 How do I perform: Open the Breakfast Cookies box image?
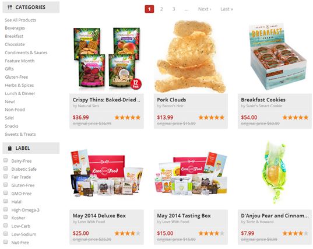click(x=277, y=57)
